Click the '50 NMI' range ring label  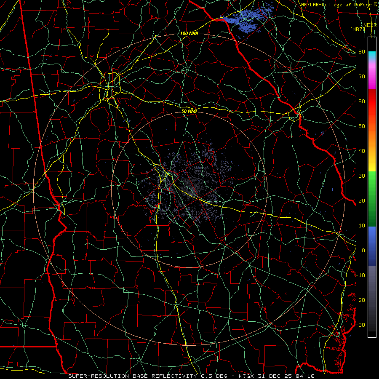tap(189, 111)
